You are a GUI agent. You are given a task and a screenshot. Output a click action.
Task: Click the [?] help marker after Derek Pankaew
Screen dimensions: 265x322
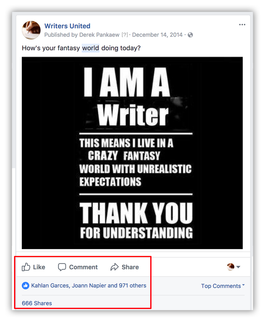(x=125, y=35)
